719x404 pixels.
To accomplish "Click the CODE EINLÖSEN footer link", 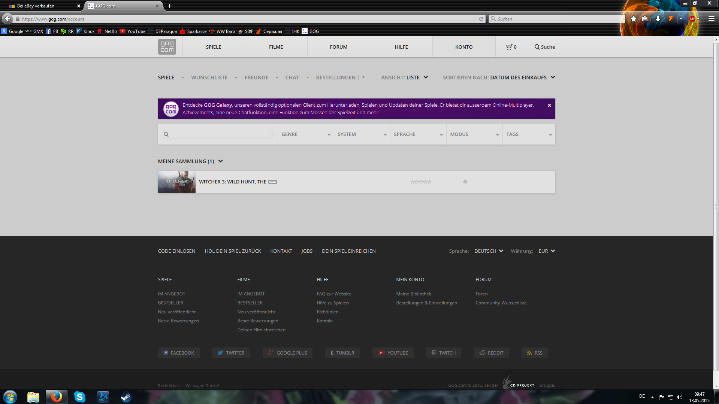I will (x=176, y=251).
